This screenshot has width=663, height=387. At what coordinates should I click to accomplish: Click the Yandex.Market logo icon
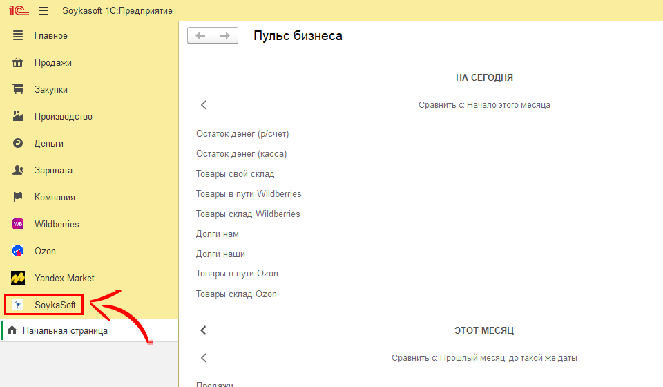(19, 278)
